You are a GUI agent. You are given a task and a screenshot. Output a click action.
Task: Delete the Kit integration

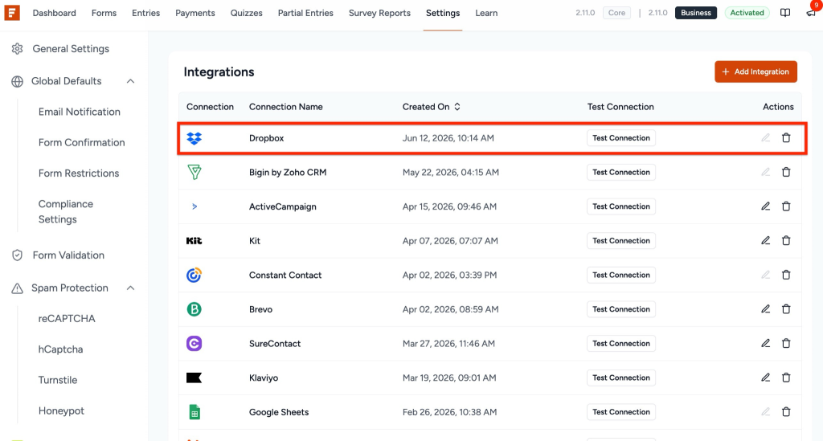(x=786, y=241)
